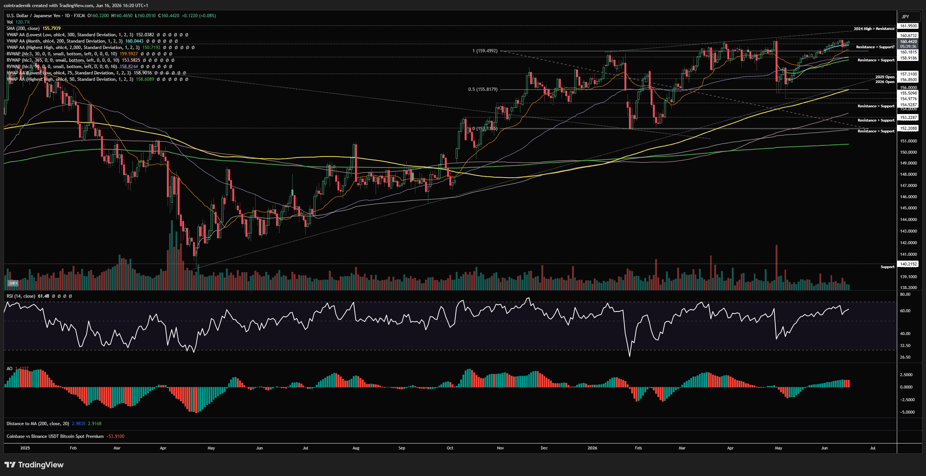Click the Coinbase premium value -53.9100

coord(115,436)
